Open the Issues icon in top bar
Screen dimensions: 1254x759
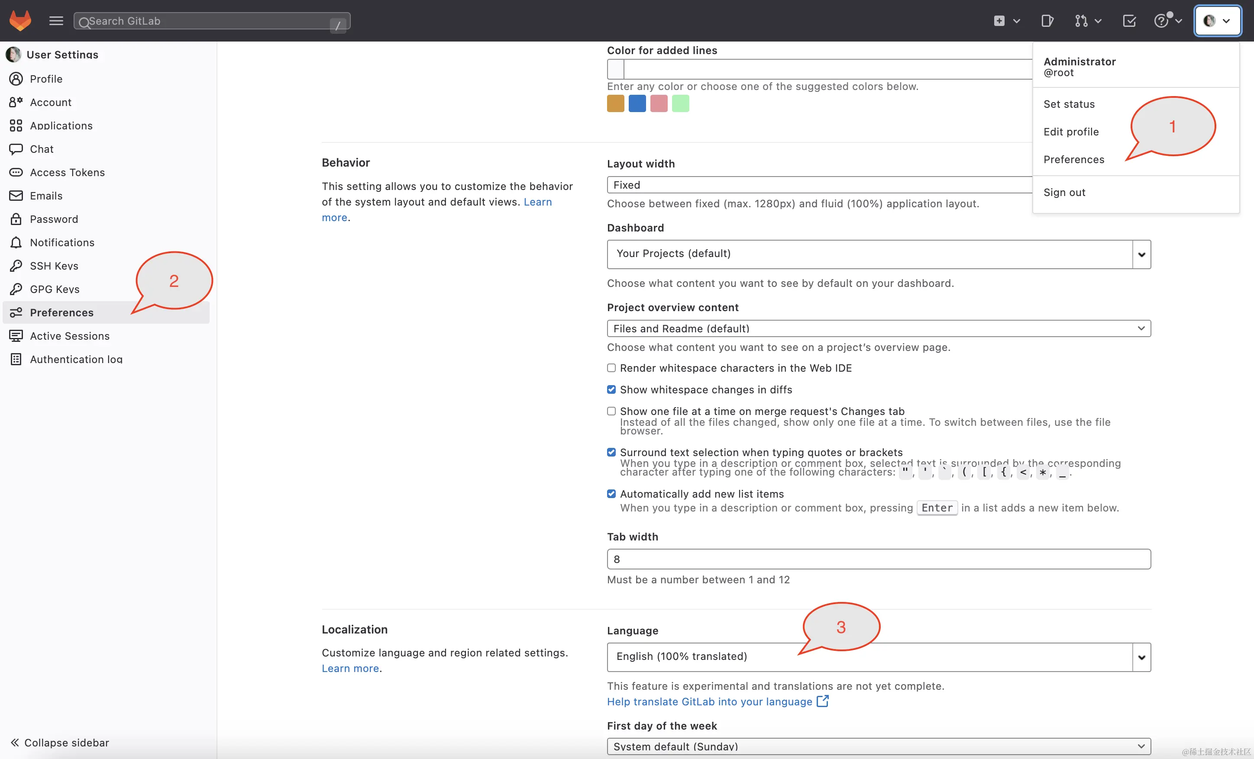click(1047, 21)
